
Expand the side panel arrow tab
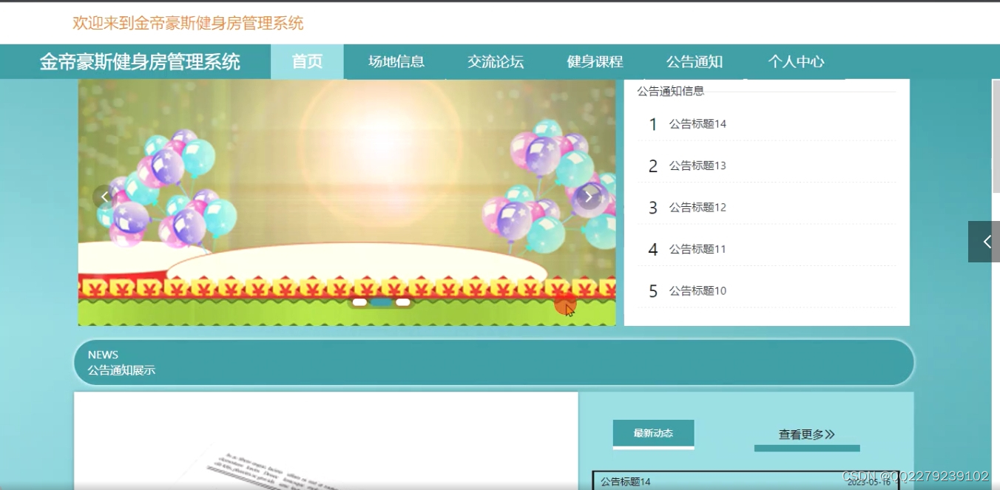point(984,242)
